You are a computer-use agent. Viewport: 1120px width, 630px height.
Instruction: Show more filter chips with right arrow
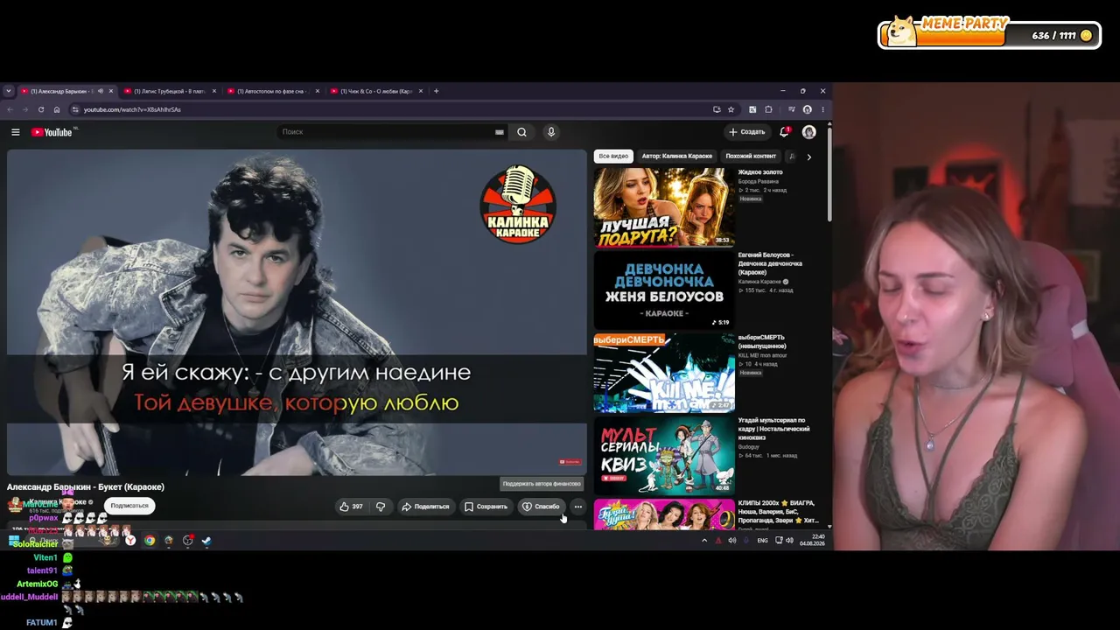tap(808, 157)
